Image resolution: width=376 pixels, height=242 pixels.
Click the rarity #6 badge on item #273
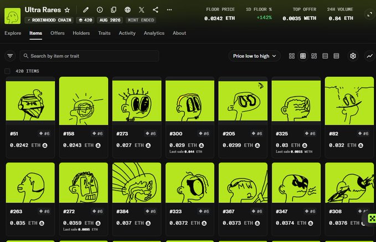pos(151,134)
